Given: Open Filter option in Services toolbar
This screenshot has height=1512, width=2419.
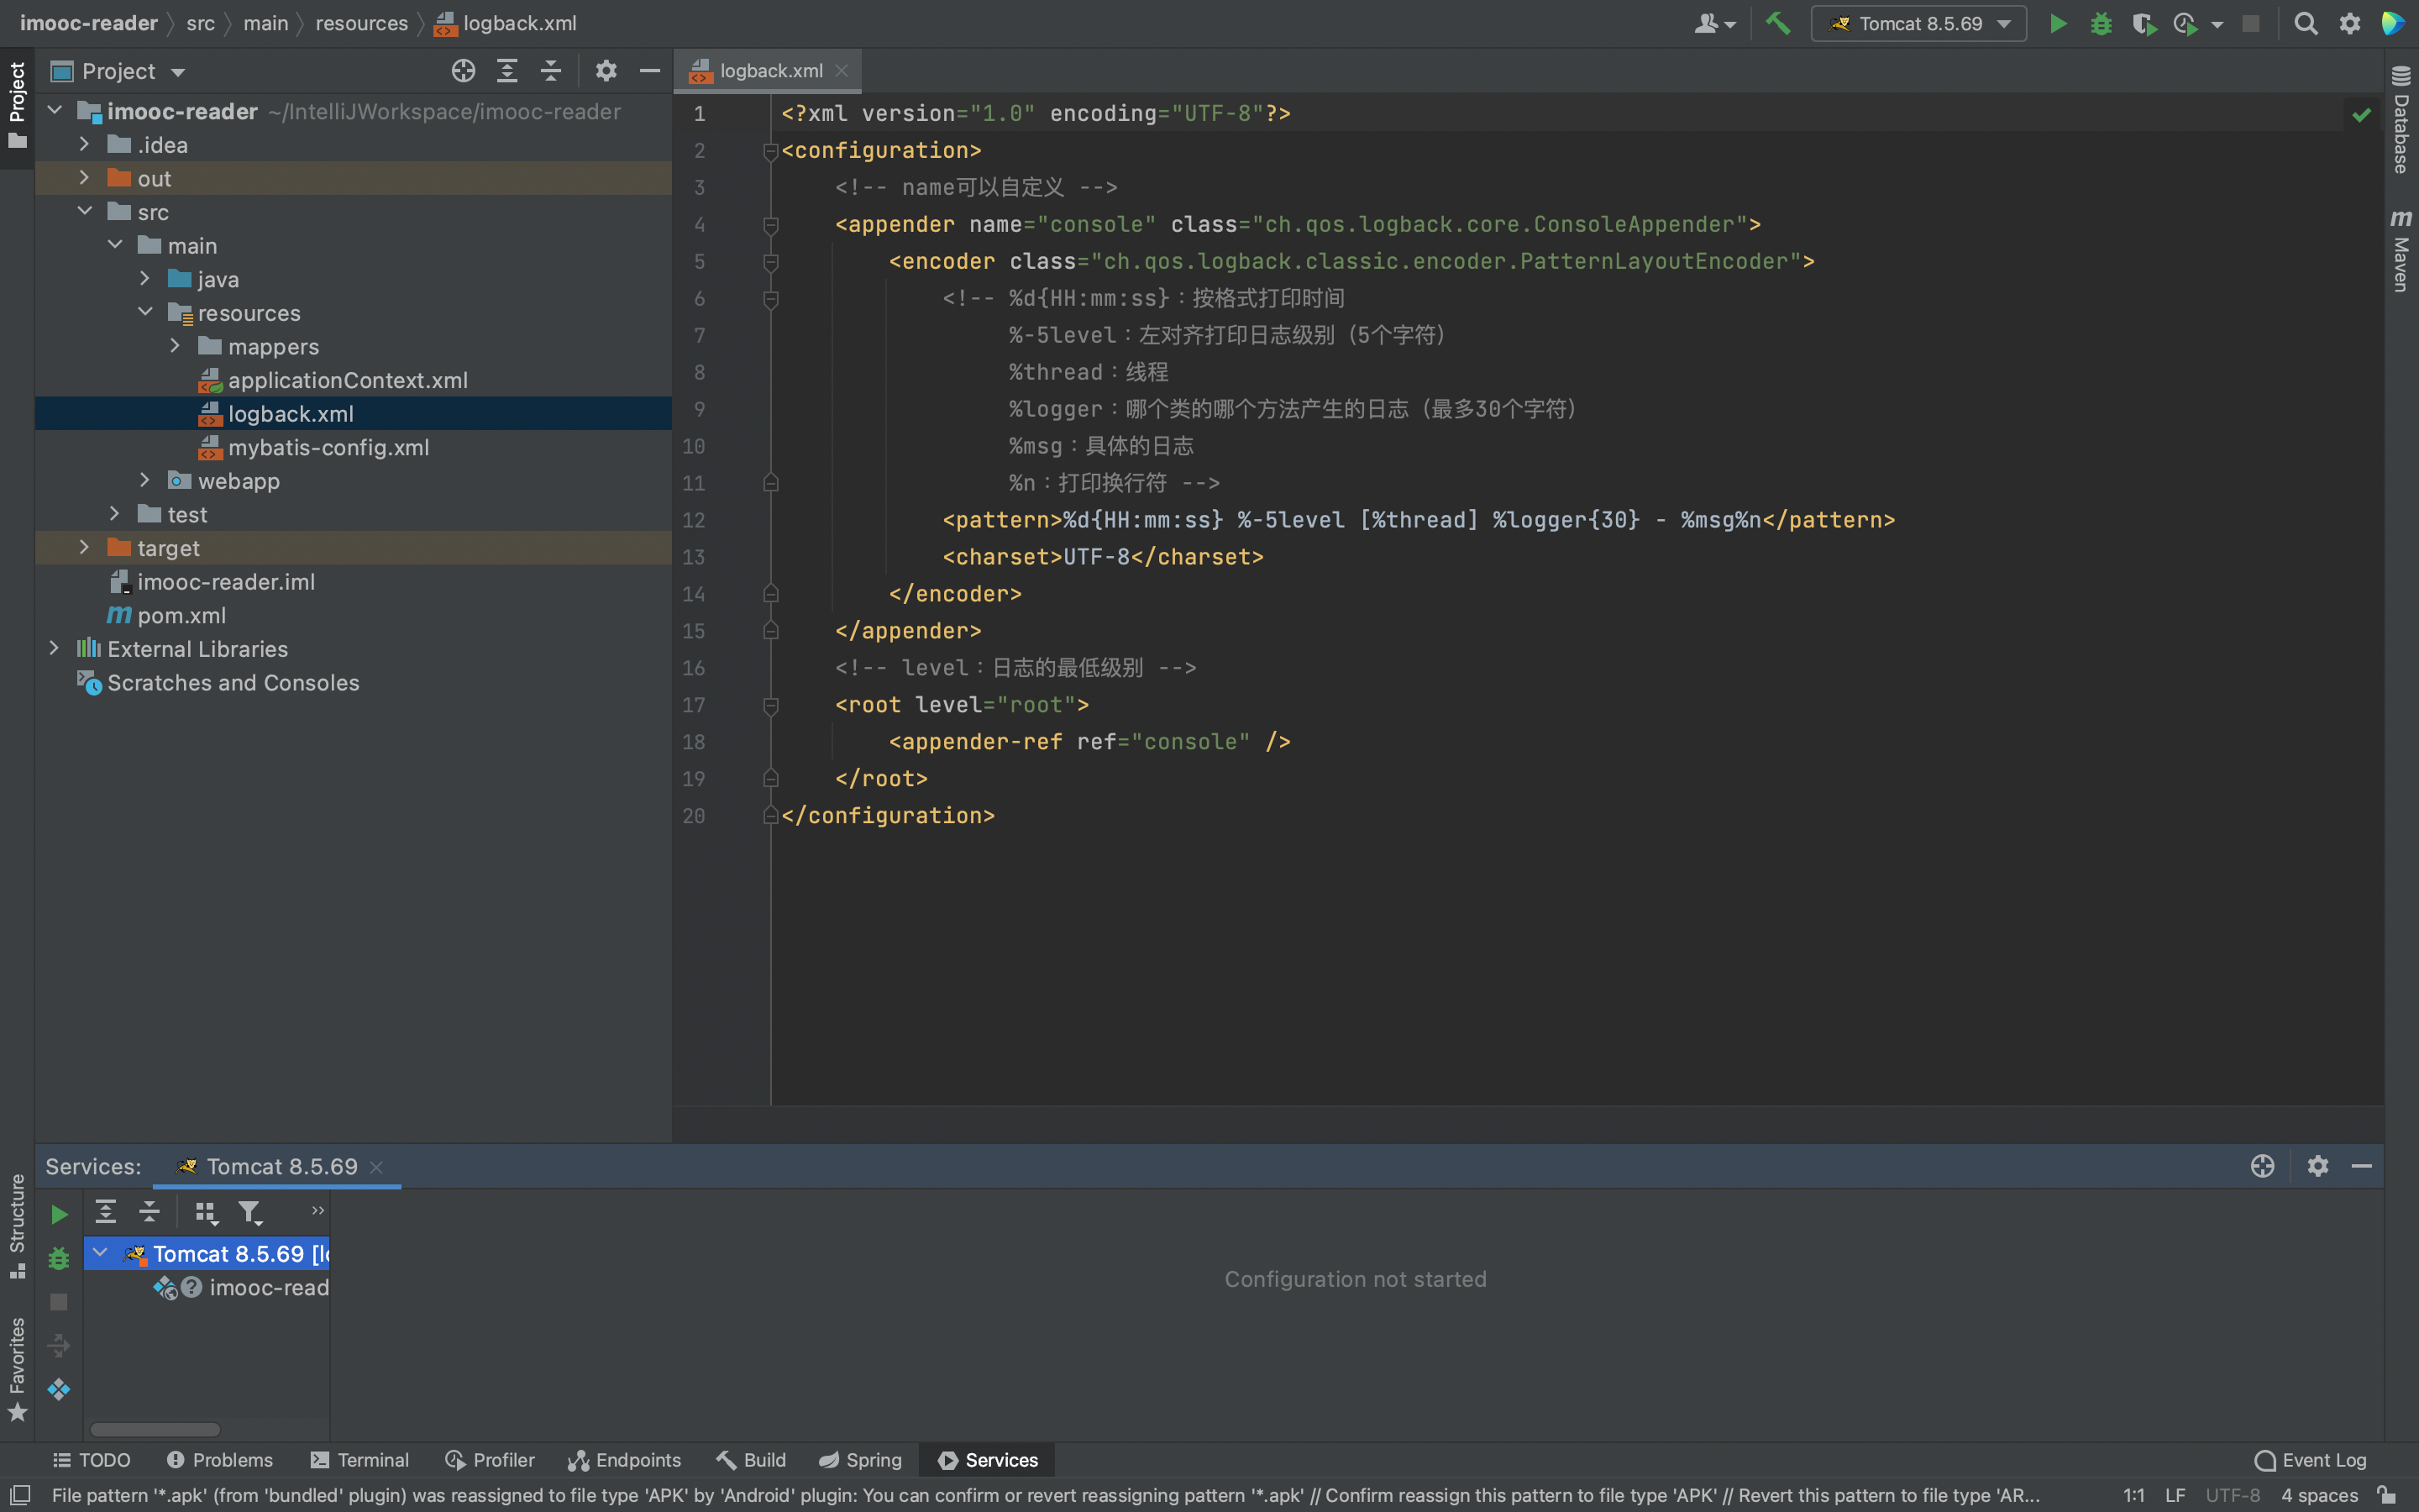Looking at the screenshot, I should coord(250,1213).
